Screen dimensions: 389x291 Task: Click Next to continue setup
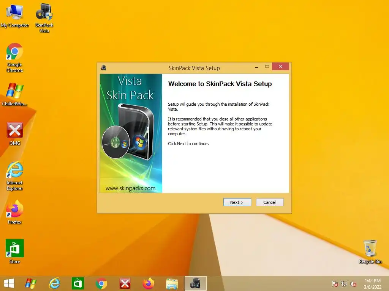pyautogui.click(x=237, y=202)
